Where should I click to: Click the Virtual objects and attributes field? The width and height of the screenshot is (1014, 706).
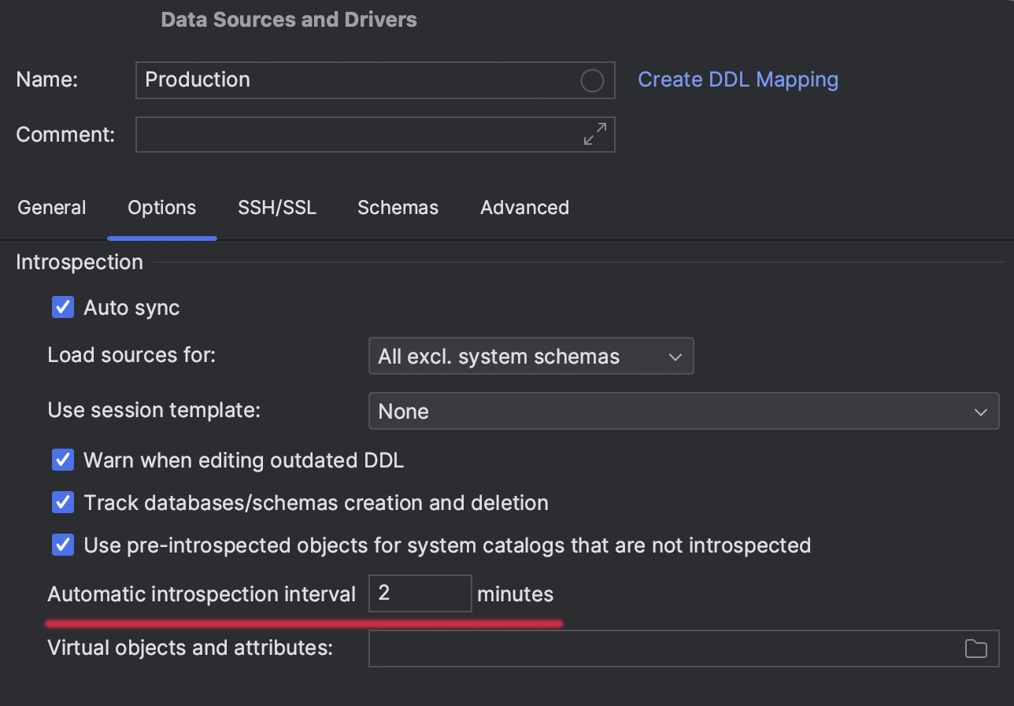tap(661, 649)
